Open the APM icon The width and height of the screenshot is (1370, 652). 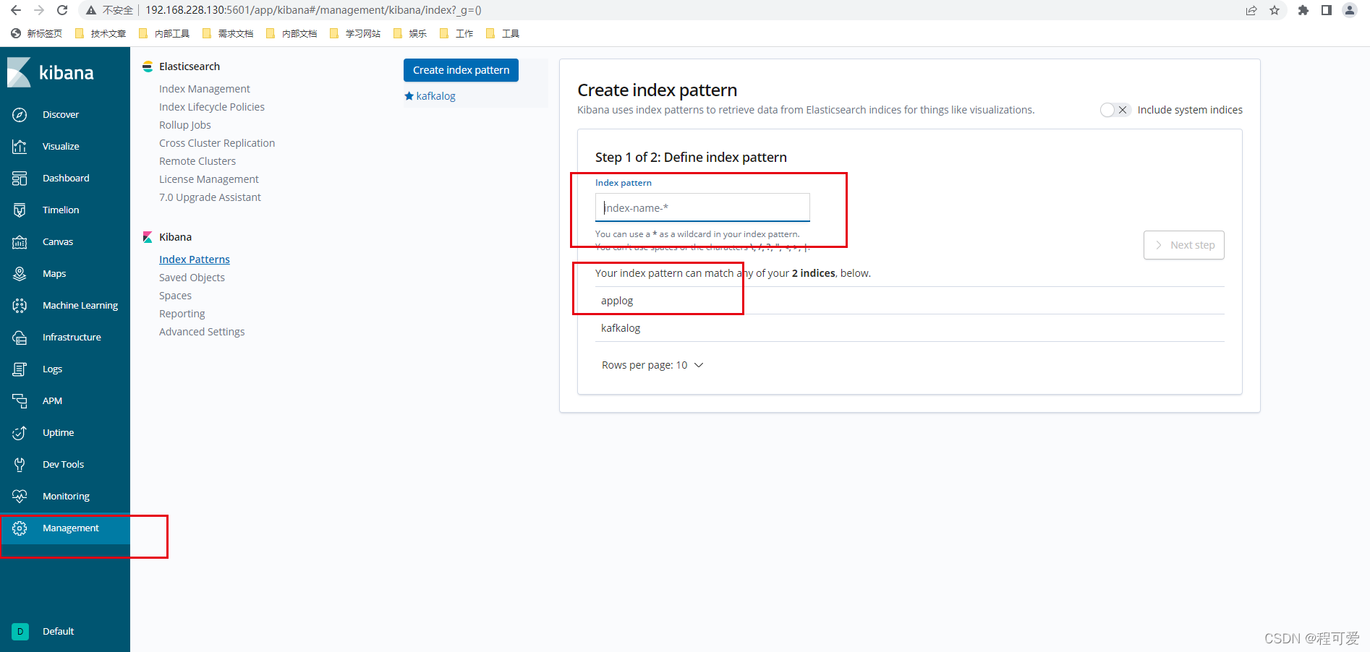[20, 401]
